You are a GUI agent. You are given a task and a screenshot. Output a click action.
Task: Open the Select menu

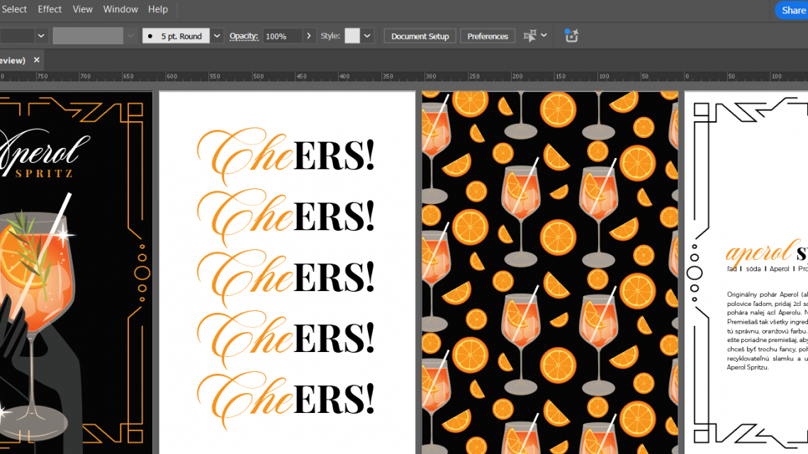pyautogui.click(x=13, y=9)
